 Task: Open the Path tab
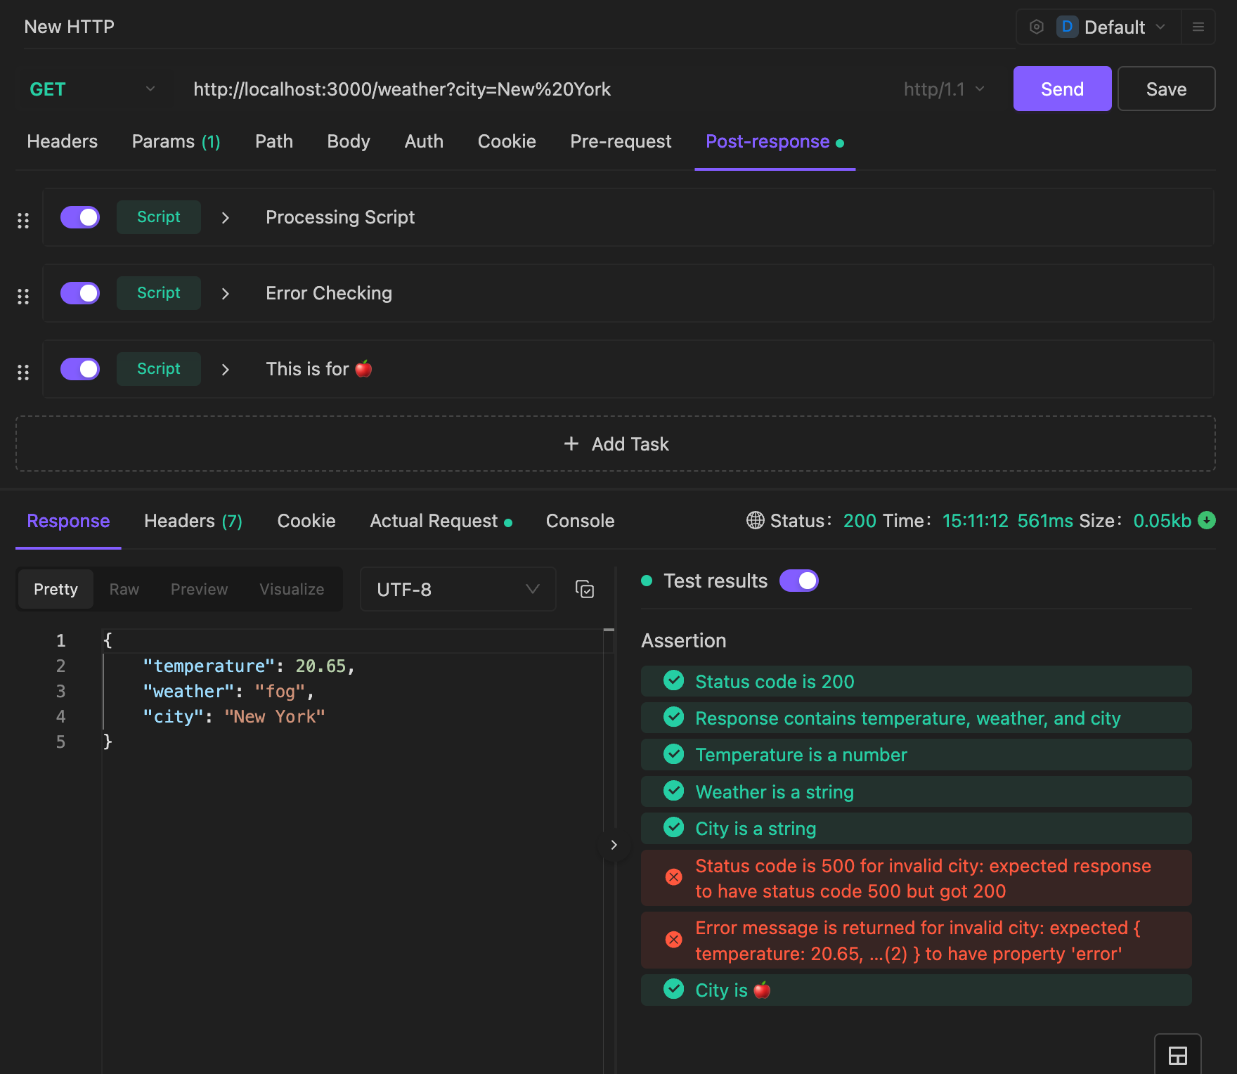tap(274, 141)
